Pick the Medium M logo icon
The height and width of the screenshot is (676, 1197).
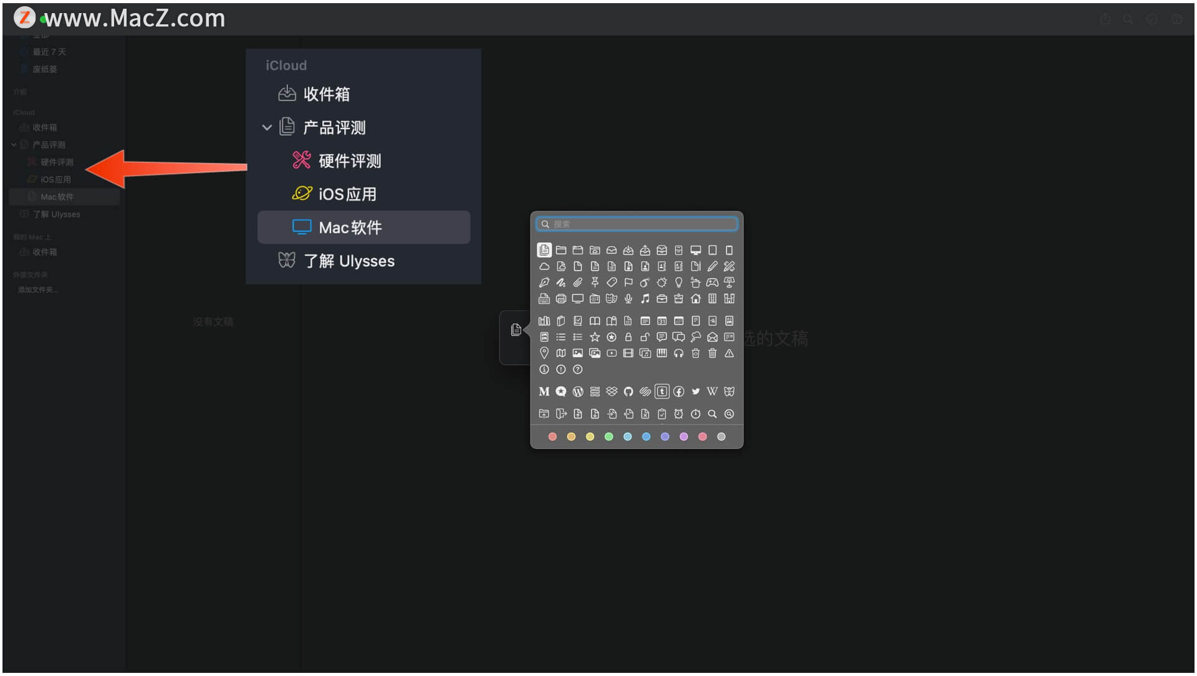(544, 392)
